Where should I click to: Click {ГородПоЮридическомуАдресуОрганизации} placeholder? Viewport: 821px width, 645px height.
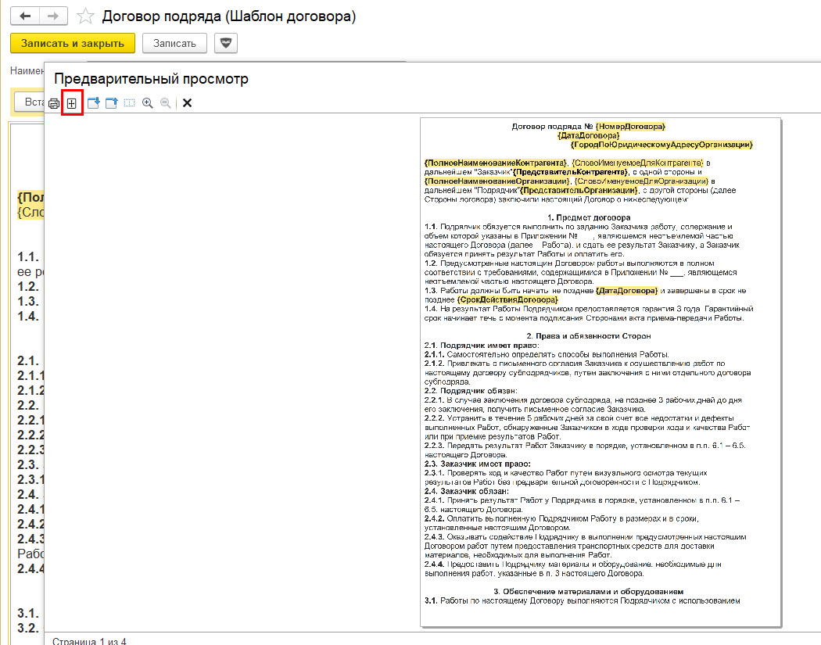(661, 145)
